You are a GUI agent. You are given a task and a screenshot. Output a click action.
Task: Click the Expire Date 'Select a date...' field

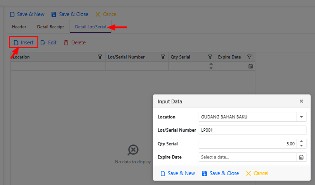click(x=248, y=157)
